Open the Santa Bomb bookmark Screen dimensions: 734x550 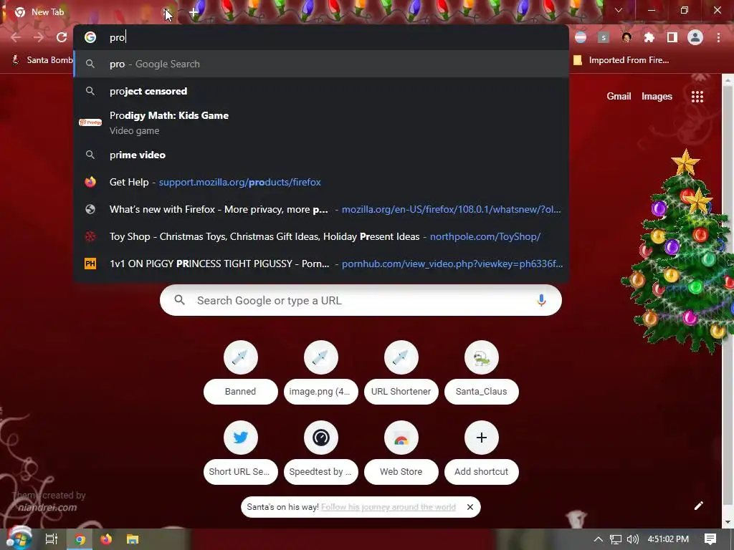pos(42,60)
